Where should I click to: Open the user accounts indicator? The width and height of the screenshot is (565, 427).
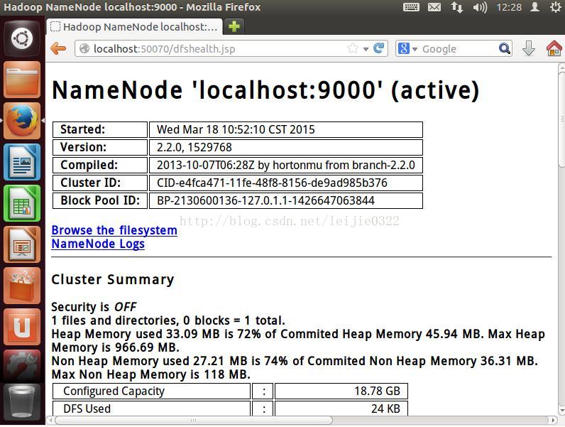click(534, 7)
